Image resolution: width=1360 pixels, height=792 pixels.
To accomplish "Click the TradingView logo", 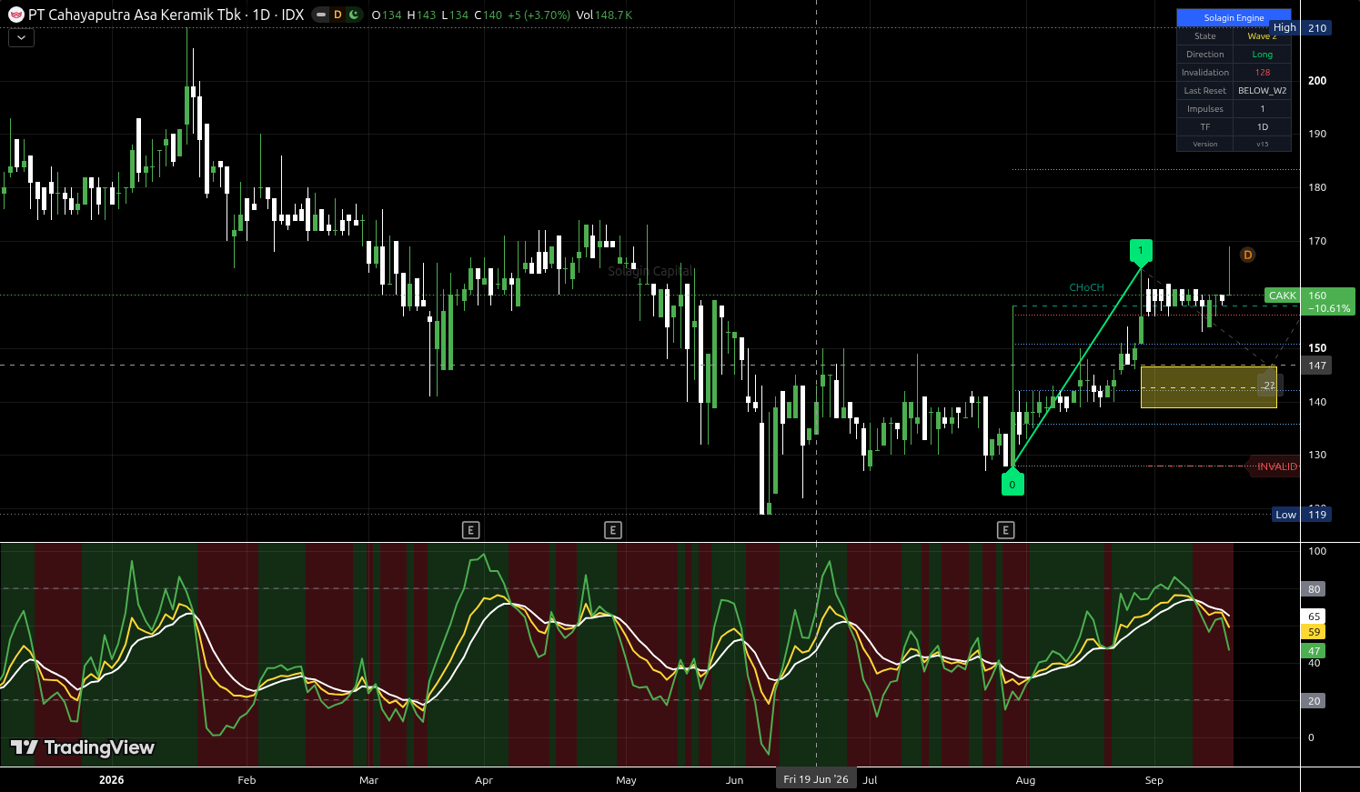I will click(82, 747).
